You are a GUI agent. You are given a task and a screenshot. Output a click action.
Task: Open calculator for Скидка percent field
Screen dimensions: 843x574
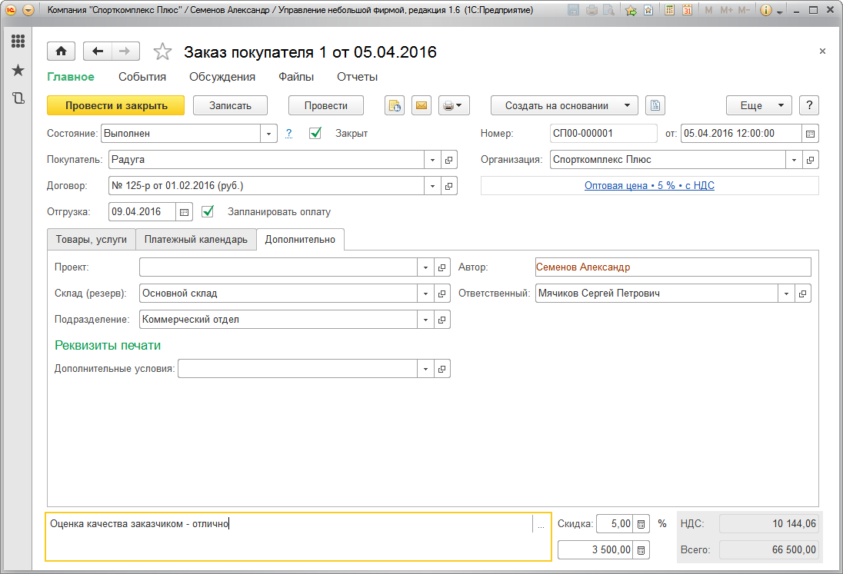pos(641,524)
